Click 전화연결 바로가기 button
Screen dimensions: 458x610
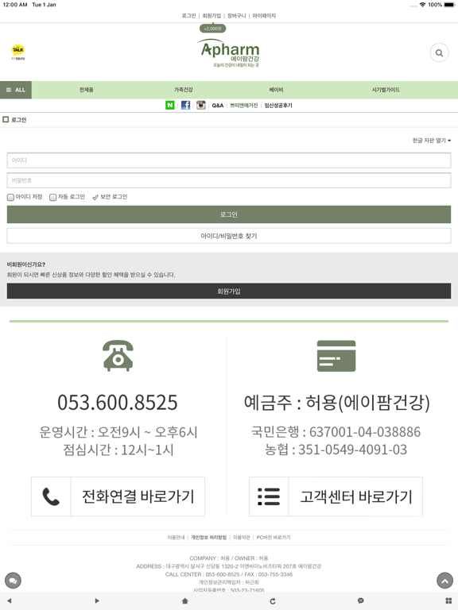[x=118, y=496]
